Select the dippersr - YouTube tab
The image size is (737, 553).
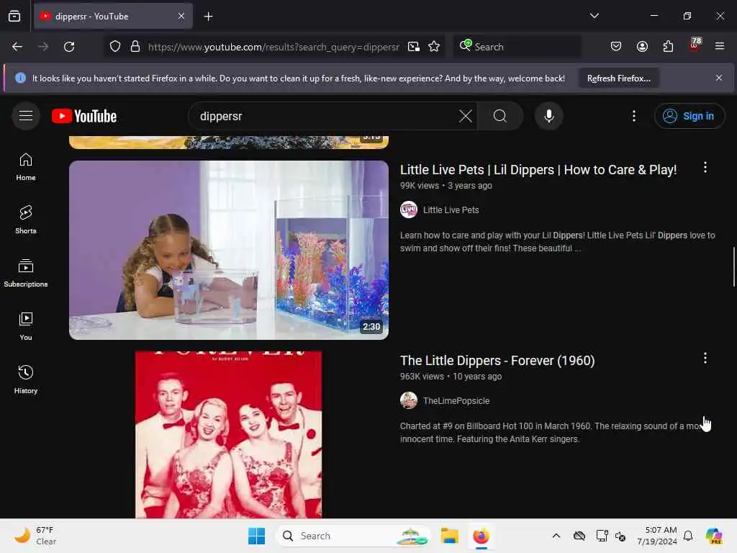point(113,17)
